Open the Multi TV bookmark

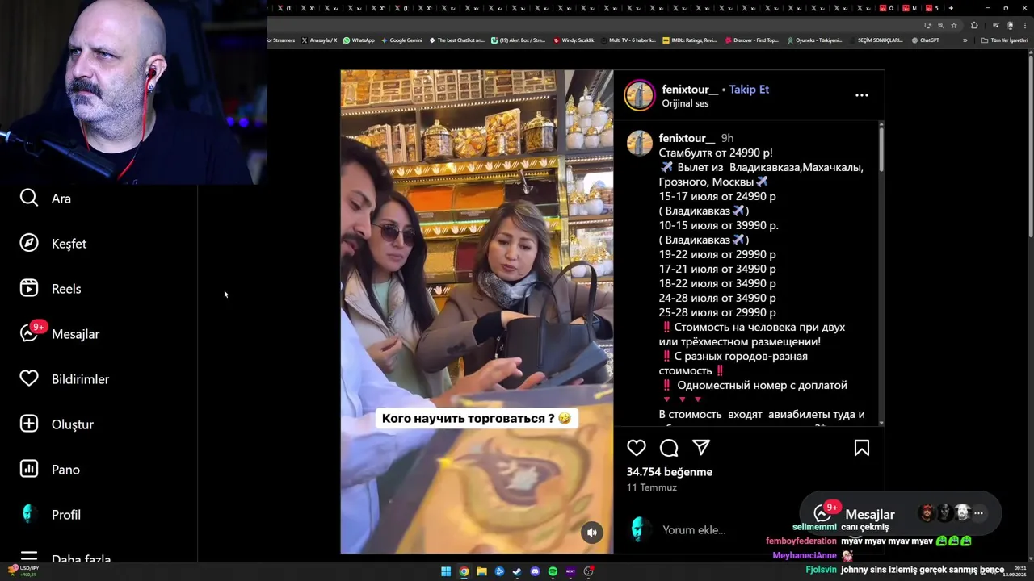(628, 40)
